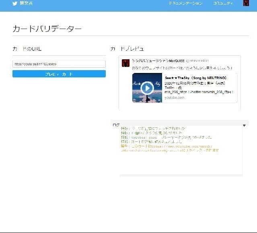The width and height of the screenshot is (257, 233).
Task: Play the See The Sky video card
Action: [x=147, y=88]
